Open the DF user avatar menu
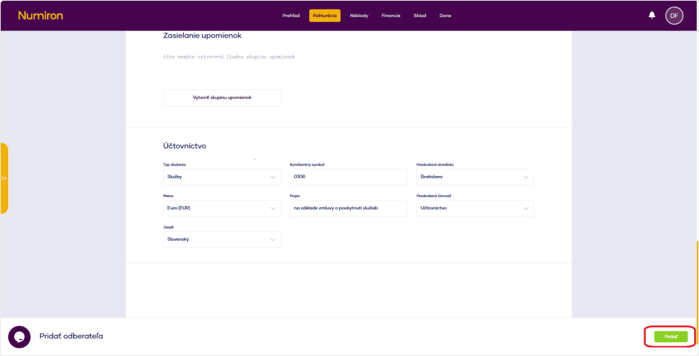Image resolution: width=699 pixels, height=356 pixels. pos(674,15)
